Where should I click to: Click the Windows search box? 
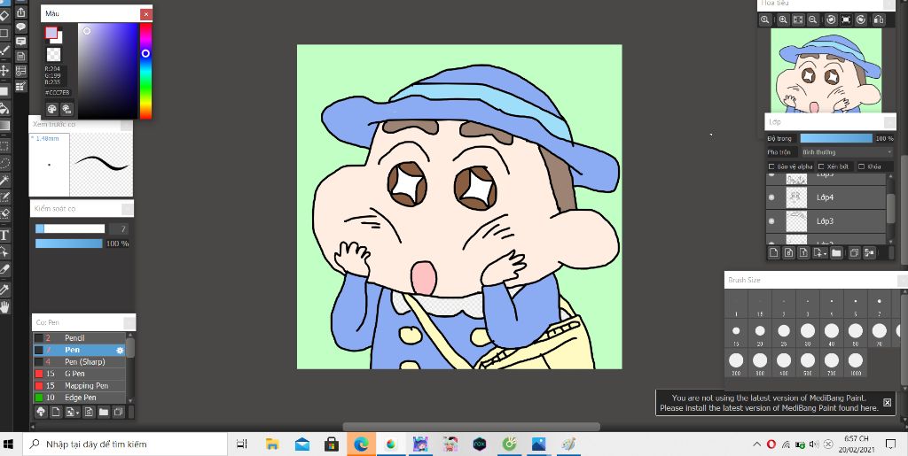(x=125, y=444)
